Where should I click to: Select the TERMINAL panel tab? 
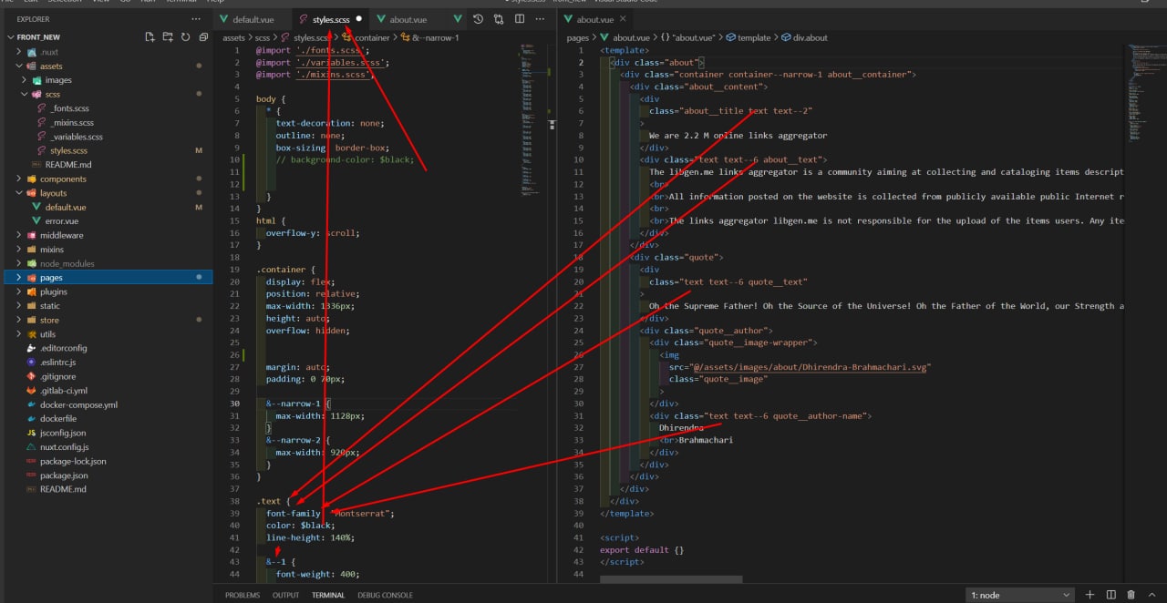click(x=328, y=595)
